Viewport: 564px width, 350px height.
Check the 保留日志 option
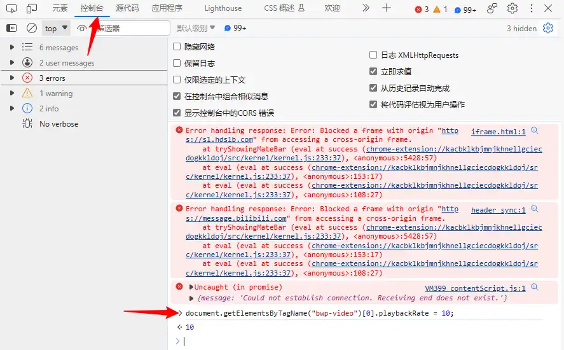tap(177, 63)
